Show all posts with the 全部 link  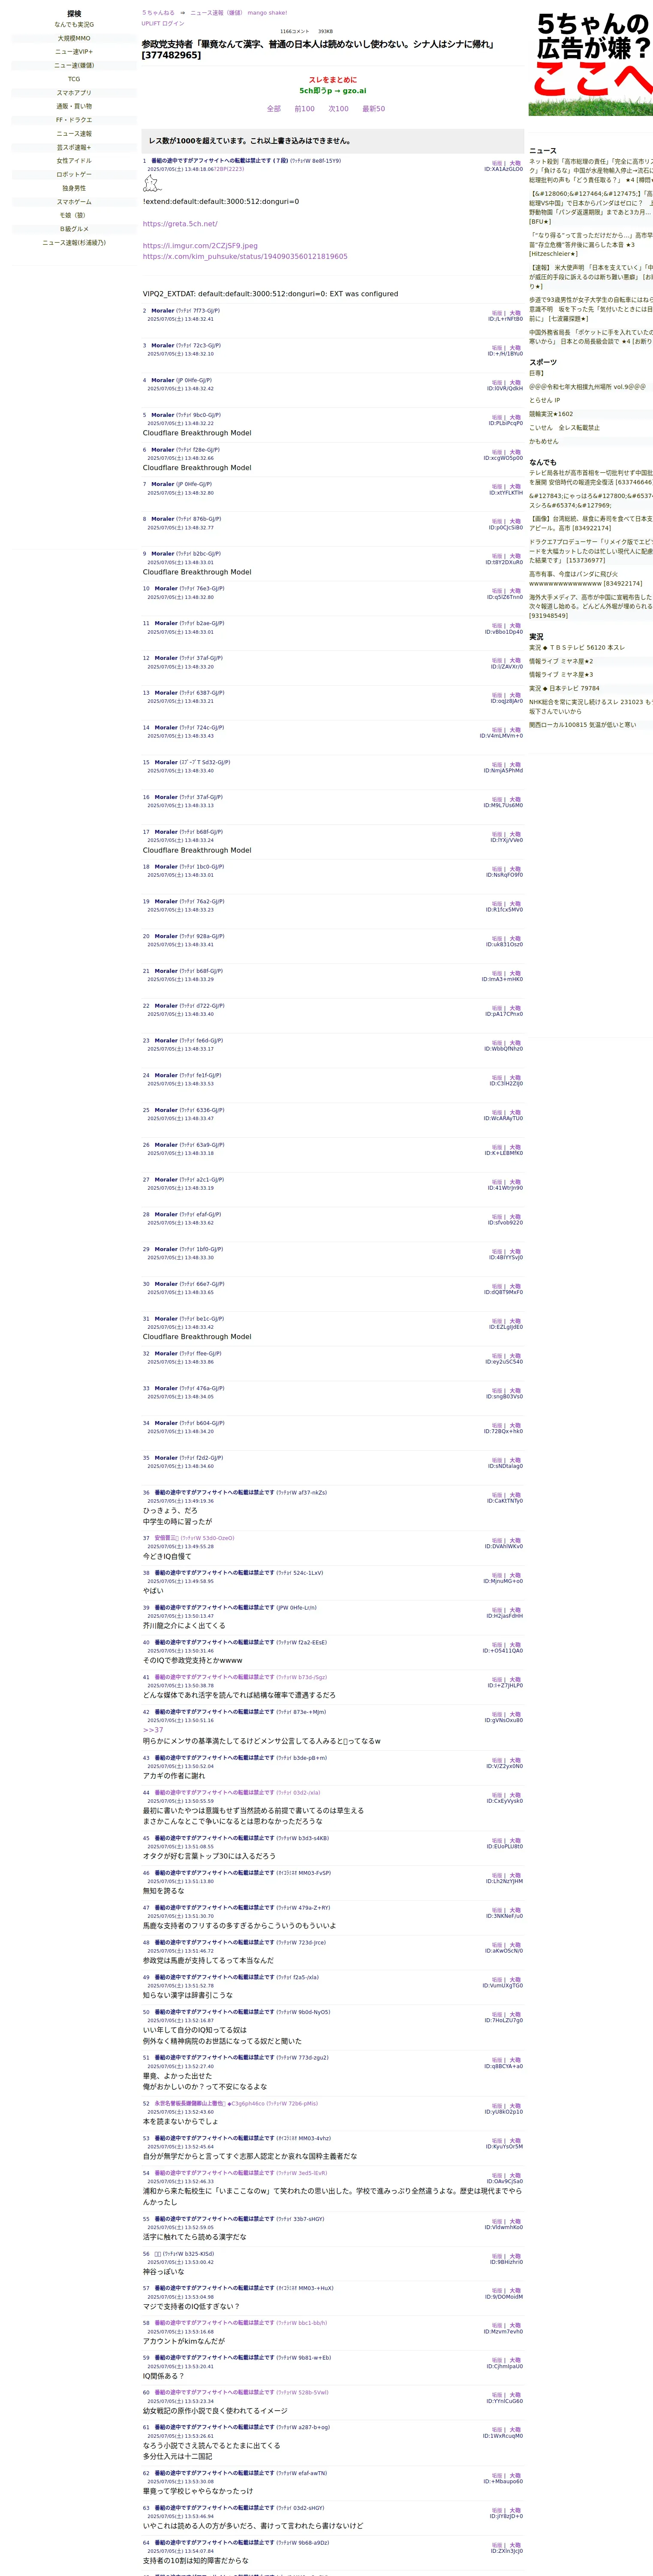(274, 109)
